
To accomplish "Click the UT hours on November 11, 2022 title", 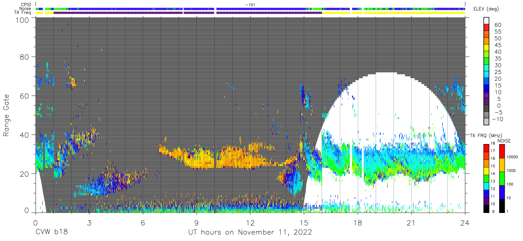I will [250, 232].
